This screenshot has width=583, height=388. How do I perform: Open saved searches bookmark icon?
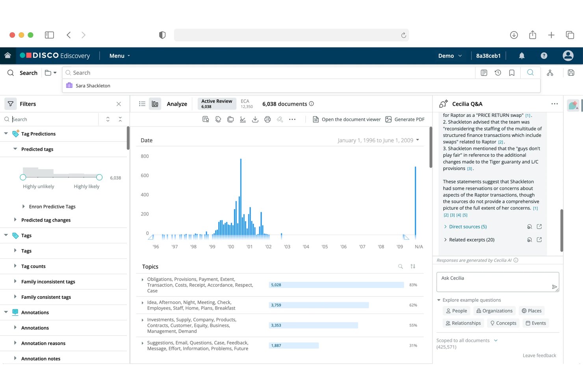(x=512, y=73)
